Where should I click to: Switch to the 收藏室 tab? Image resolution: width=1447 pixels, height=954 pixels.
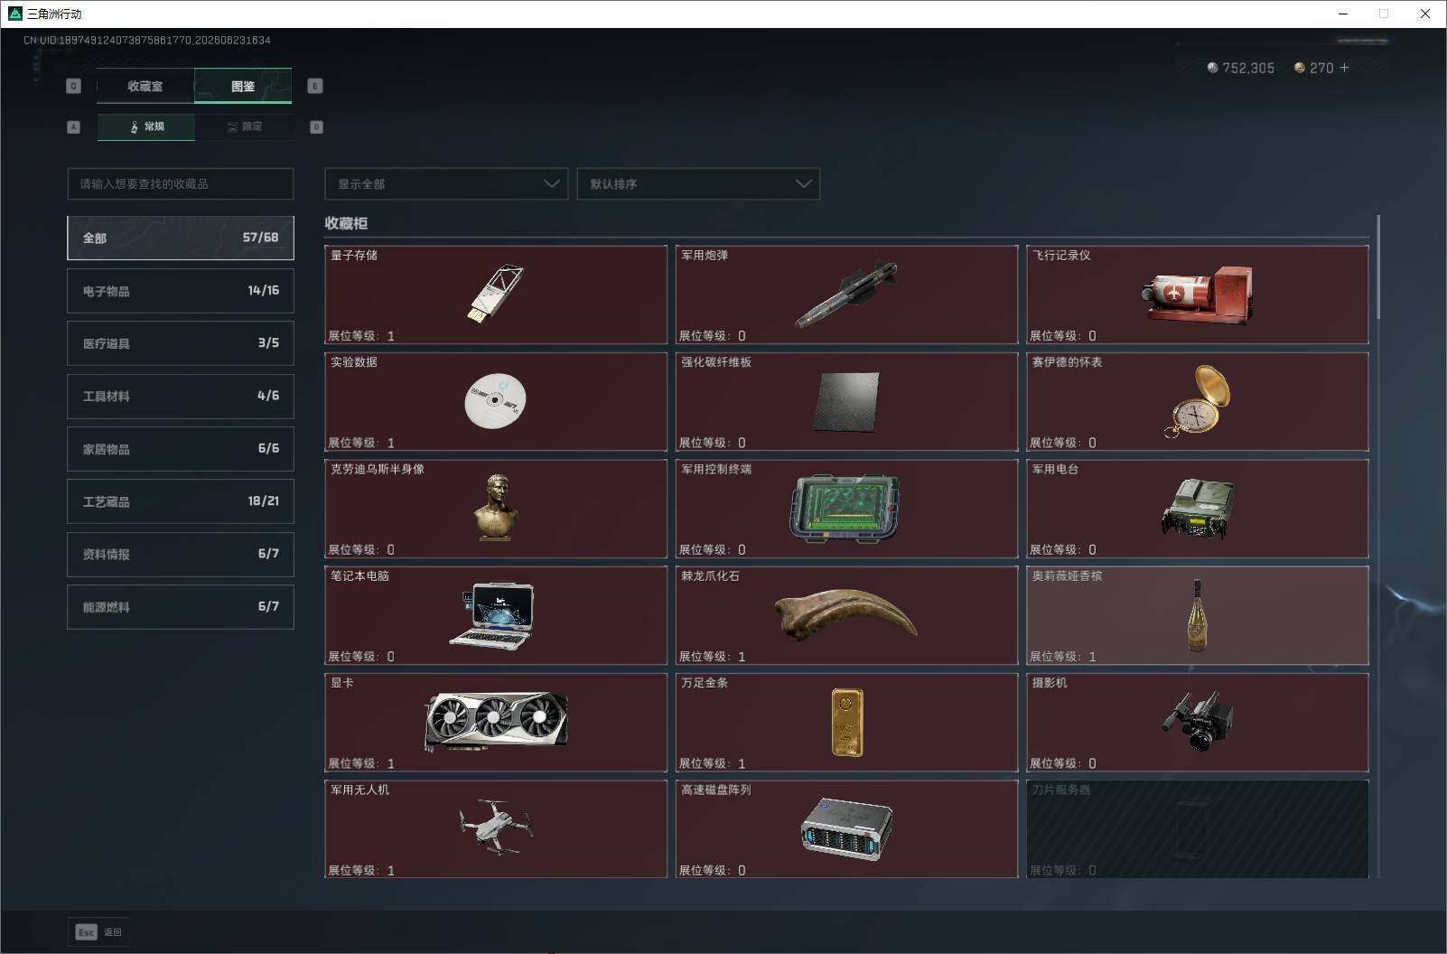[x=145, y=86]
